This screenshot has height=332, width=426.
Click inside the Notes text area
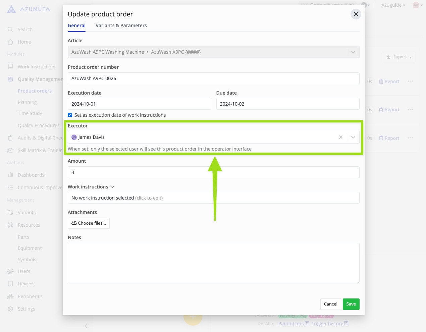213,263
